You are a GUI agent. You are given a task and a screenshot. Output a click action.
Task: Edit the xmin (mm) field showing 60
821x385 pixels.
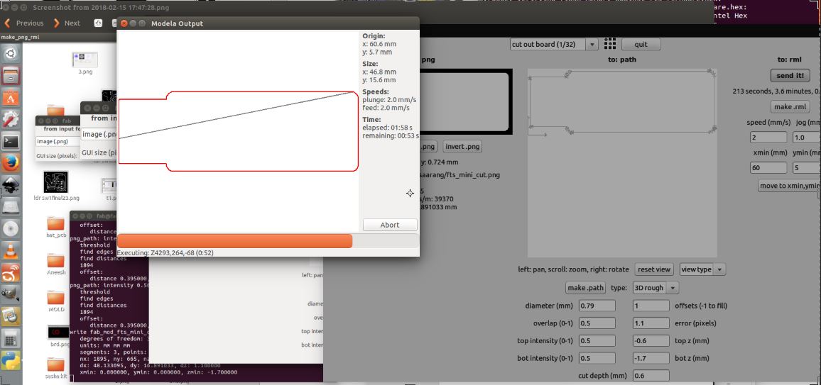768,168
